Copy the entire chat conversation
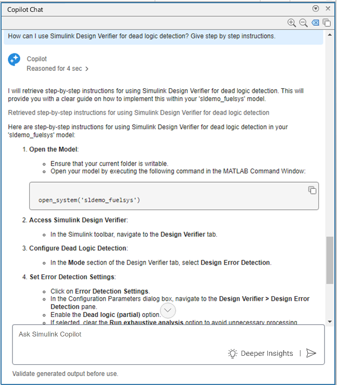The height and width of the screenshot is (385, 337). click(326, 22)
